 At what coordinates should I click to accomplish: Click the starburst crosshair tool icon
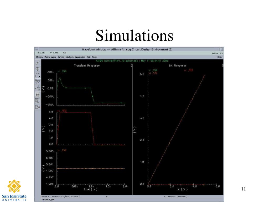pyautogui.click(x=38, y=69)
